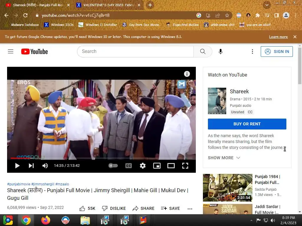The width and height of the screenshot is (302, 226).
Task: Open the media control icon
Action: point(267,15)
